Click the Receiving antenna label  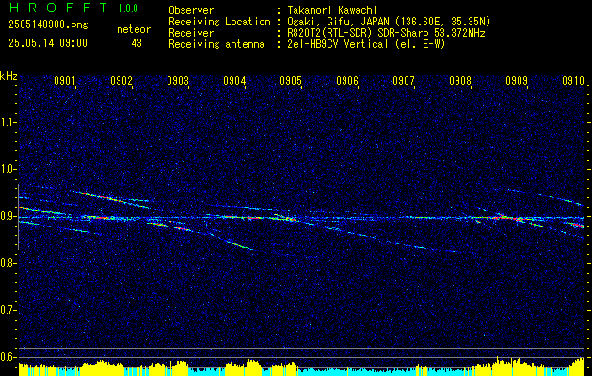216,44
